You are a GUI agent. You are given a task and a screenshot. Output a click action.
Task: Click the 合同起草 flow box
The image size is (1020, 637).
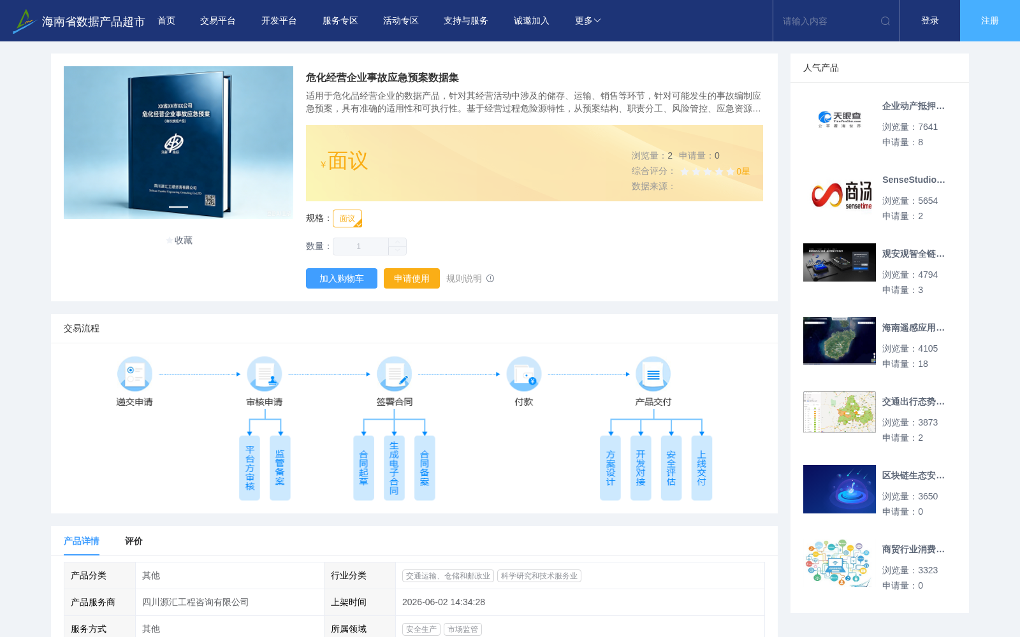[363, 468]
